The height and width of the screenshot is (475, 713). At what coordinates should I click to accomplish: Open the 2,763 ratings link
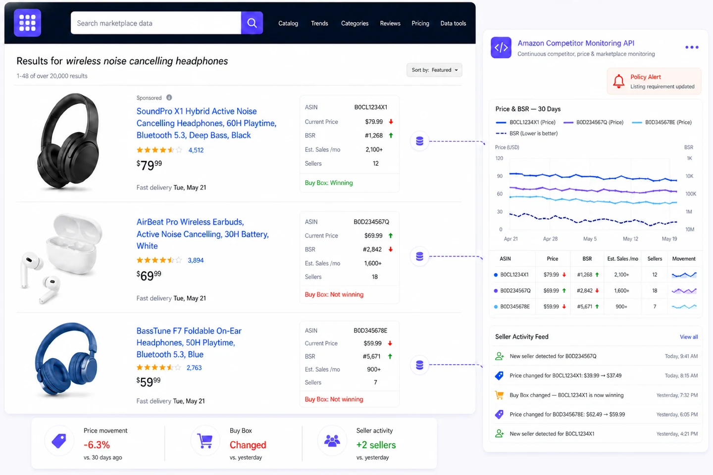click(x=194, y=368)
